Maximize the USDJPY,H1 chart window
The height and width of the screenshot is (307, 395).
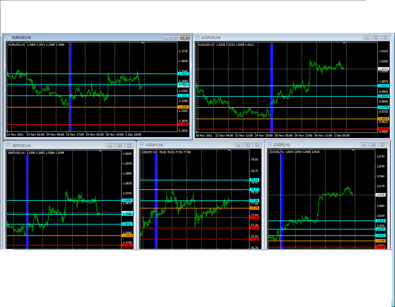click(248, 145)
